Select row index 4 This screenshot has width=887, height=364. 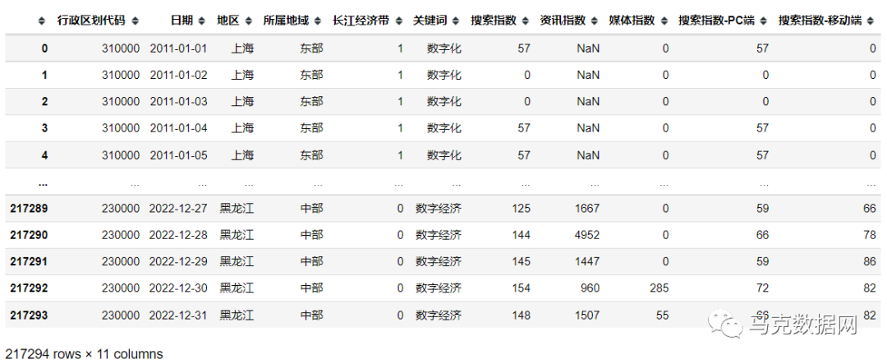(x=44, y=155)
